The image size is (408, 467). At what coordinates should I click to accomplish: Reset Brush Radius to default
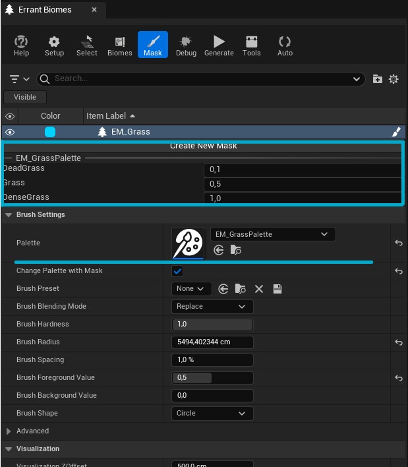[399, 342]
